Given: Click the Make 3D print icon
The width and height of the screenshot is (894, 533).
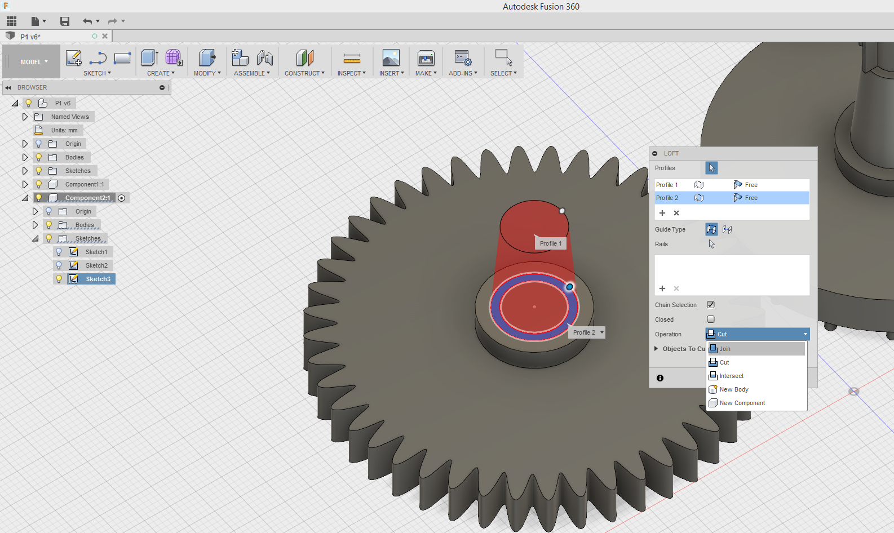Looking at the screenshot, I should [x=426, y=58].
